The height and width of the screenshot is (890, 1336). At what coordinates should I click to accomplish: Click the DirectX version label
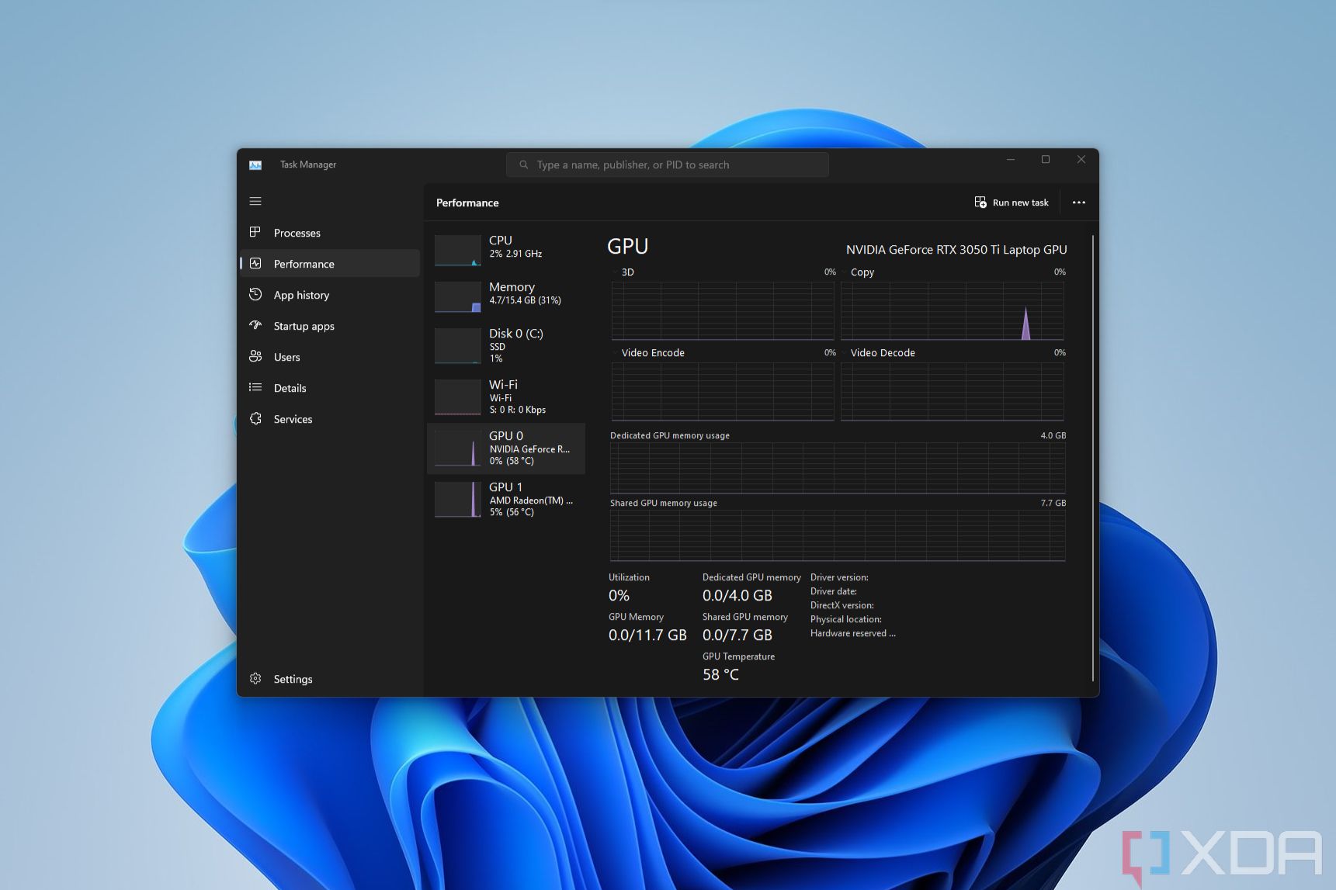click(x=842, y=605)
